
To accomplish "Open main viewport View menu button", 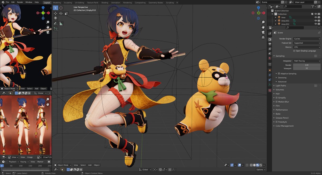I will click(x=76, y=165).
